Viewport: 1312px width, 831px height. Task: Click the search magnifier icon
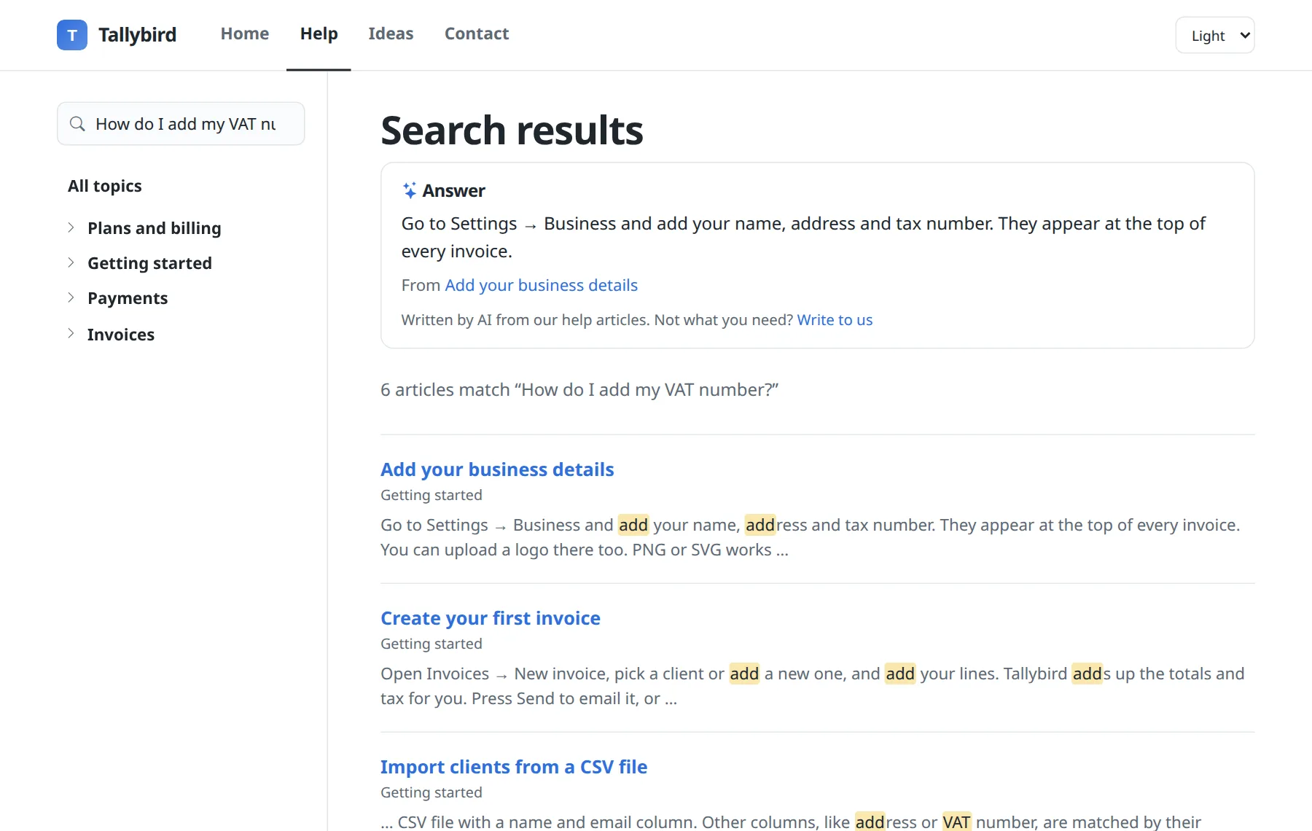[77, 124]
